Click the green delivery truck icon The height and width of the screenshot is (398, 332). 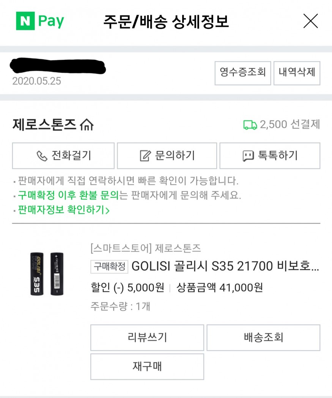250,125
